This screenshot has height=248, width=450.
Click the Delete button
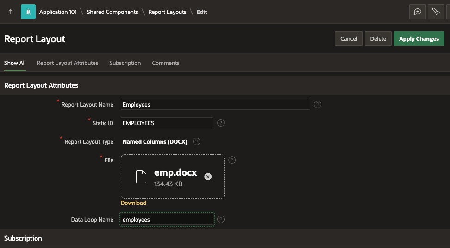pos(378,38)
